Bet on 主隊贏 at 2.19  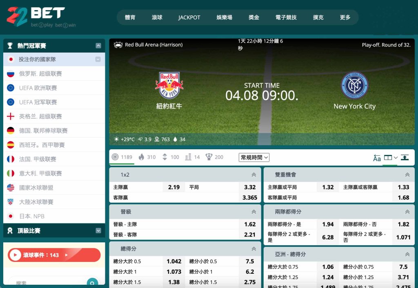coord(174,187)
